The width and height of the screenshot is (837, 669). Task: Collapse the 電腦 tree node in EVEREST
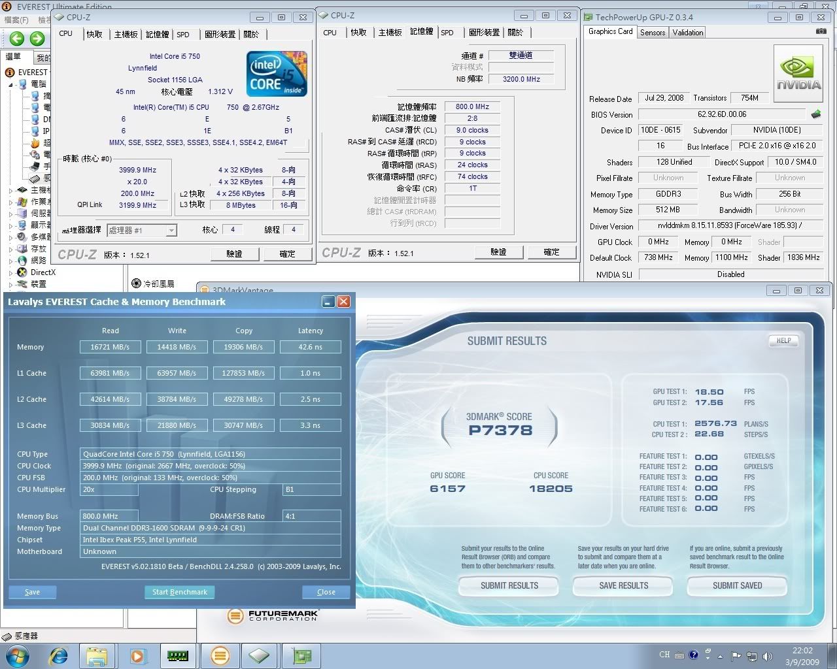coord(11,84)
